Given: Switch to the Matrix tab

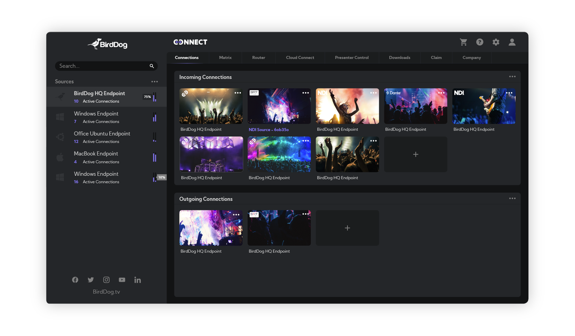Looking at the screenshot, I should click(225, 58).
